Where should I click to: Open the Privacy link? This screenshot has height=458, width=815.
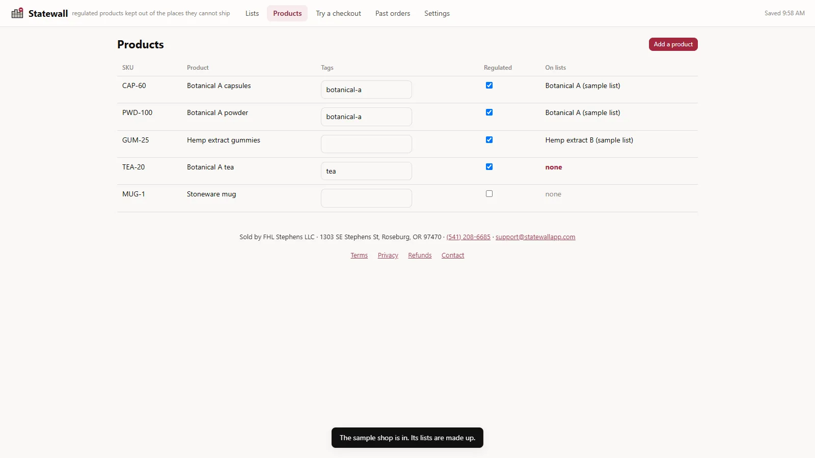click(388, 255)
